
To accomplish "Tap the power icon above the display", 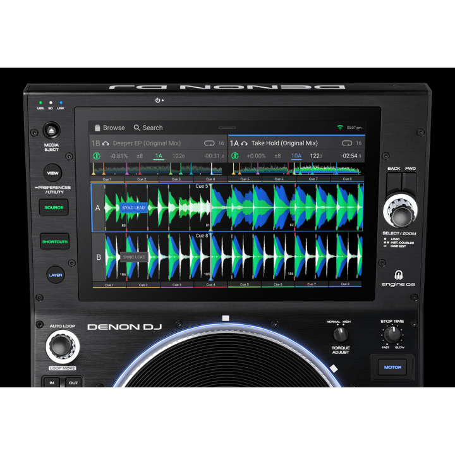I will click(157, 100).
